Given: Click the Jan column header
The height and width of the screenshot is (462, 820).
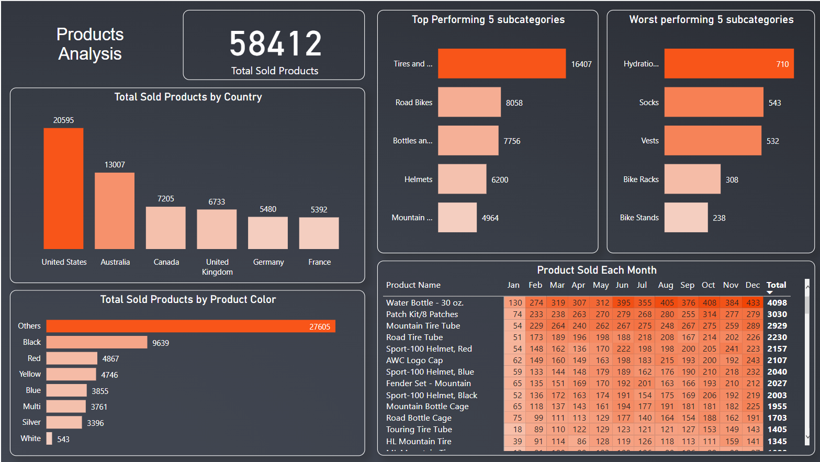Looking at the screenshot, I should pos(513,285).
